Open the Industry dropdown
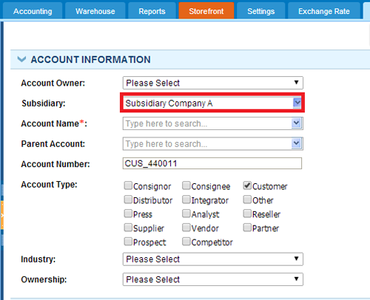The width and height of the screenshot is (370, 300). tap(213, 259)
